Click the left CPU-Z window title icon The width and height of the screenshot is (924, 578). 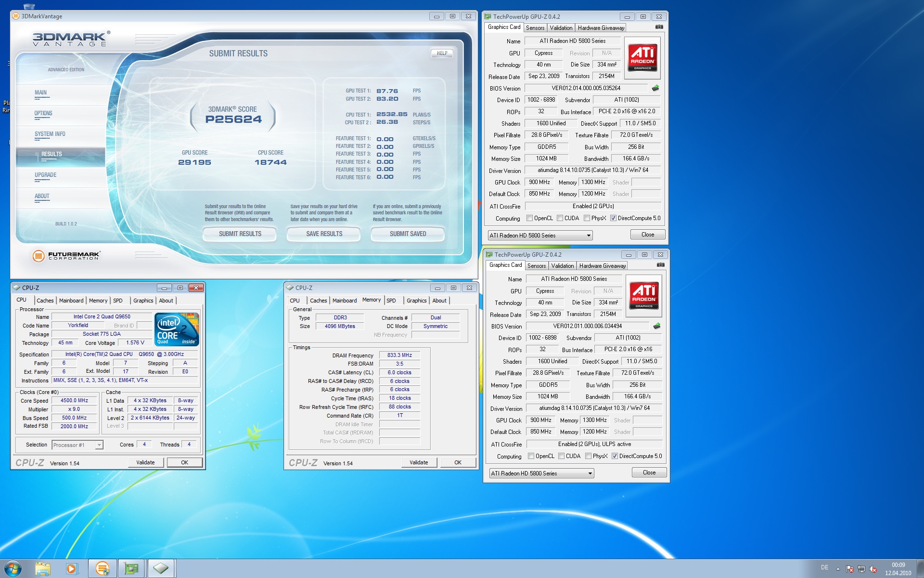[x=16, y=288]
